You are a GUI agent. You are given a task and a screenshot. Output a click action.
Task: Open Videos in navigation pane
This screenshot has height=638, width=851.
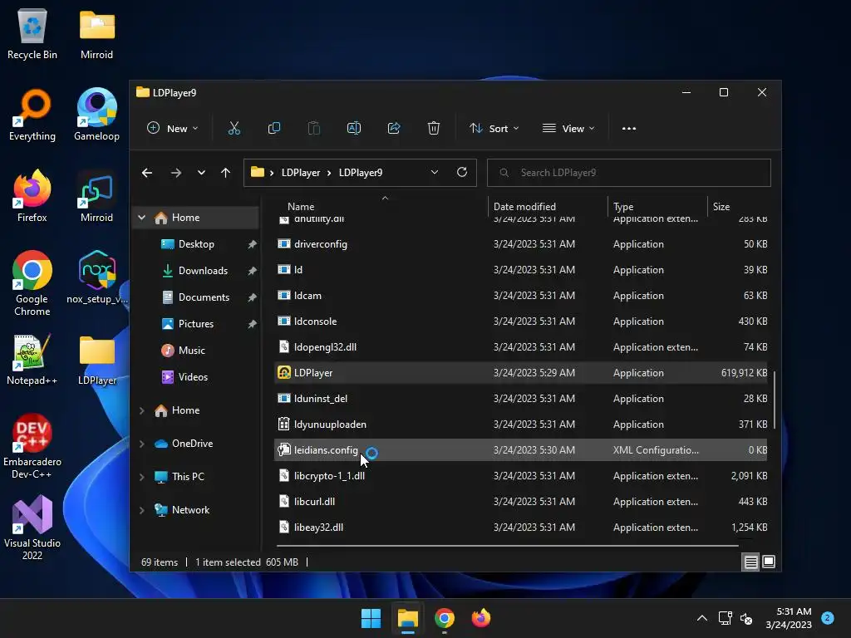(x=193, y=377)
